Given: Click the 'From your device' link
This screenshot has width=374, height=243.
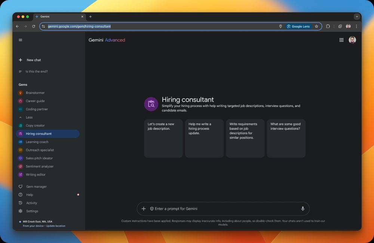Looking at the screenshot, I should click(33, 226).
